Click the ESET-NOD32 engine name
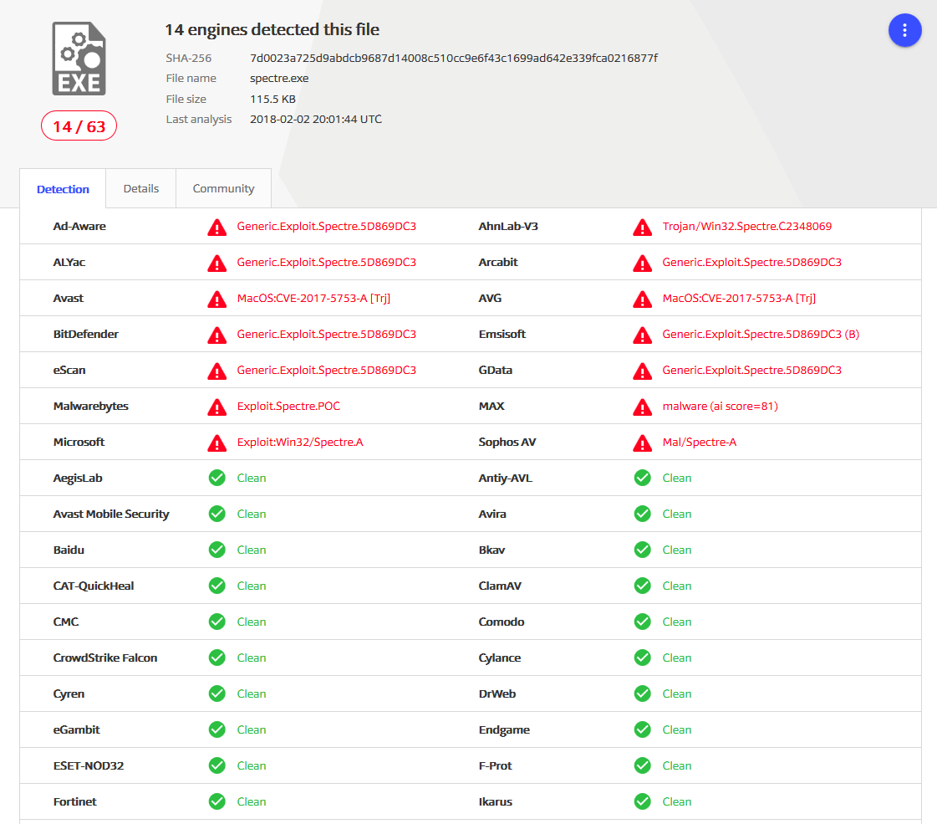The width and height of the screenshot is (937, 824). [89, 765]
